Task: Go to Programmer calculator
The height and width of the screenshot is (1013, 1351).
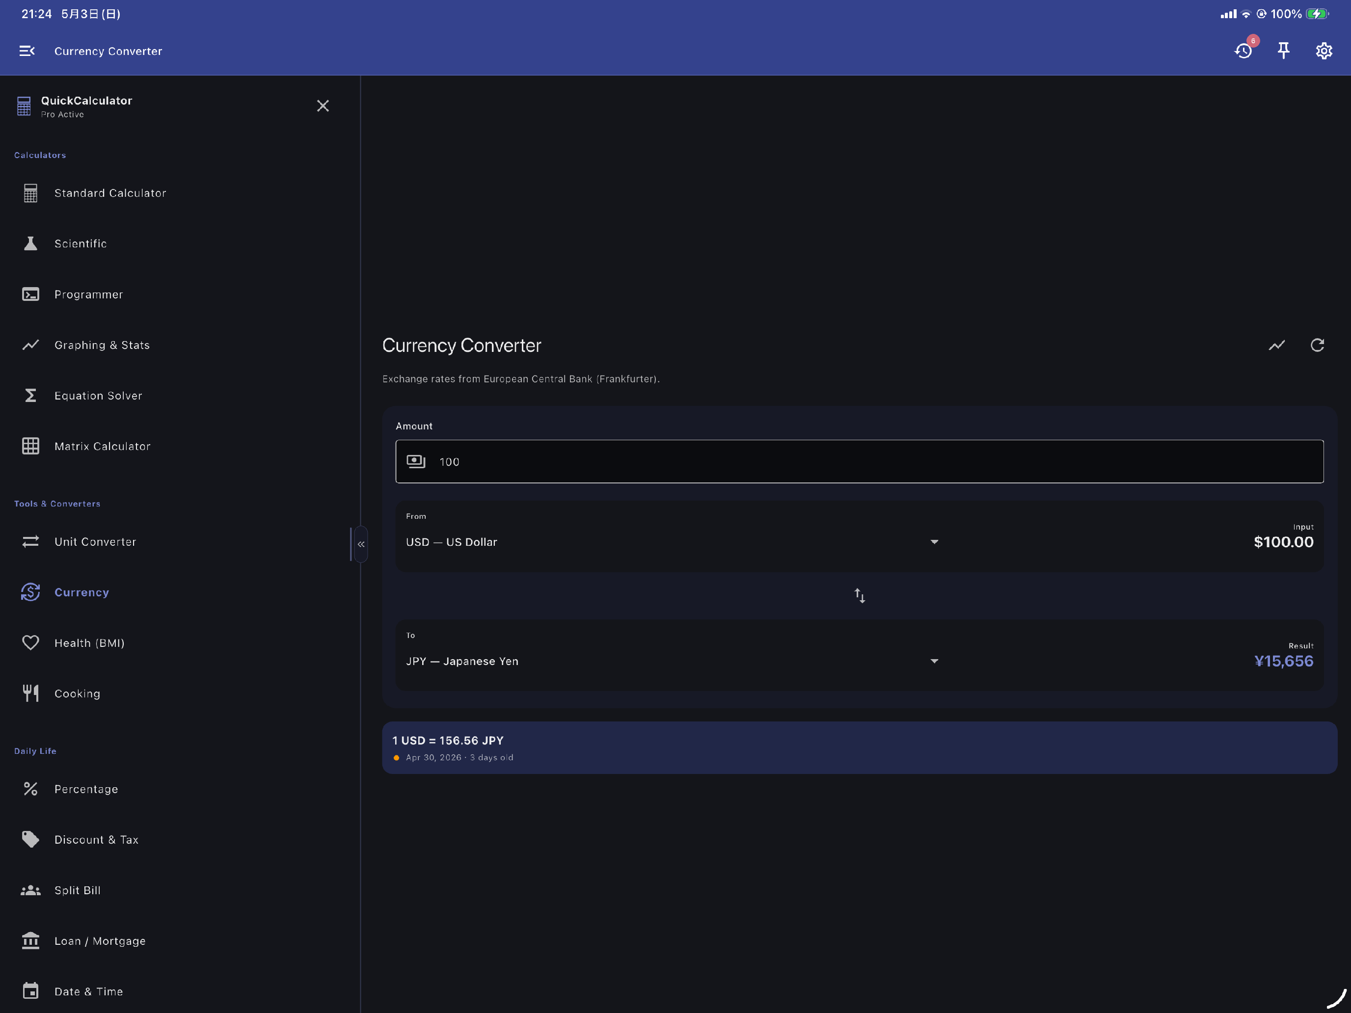Action: click(178, 294)
